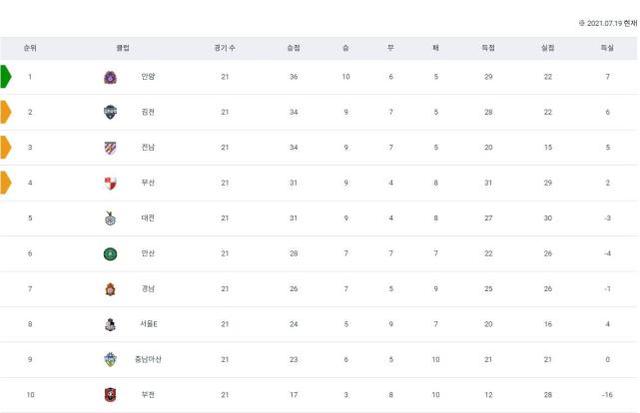This screenshot has height=413, width=640.
Task: Click the orange marker beside rank 2
Action: click(5, 112)
